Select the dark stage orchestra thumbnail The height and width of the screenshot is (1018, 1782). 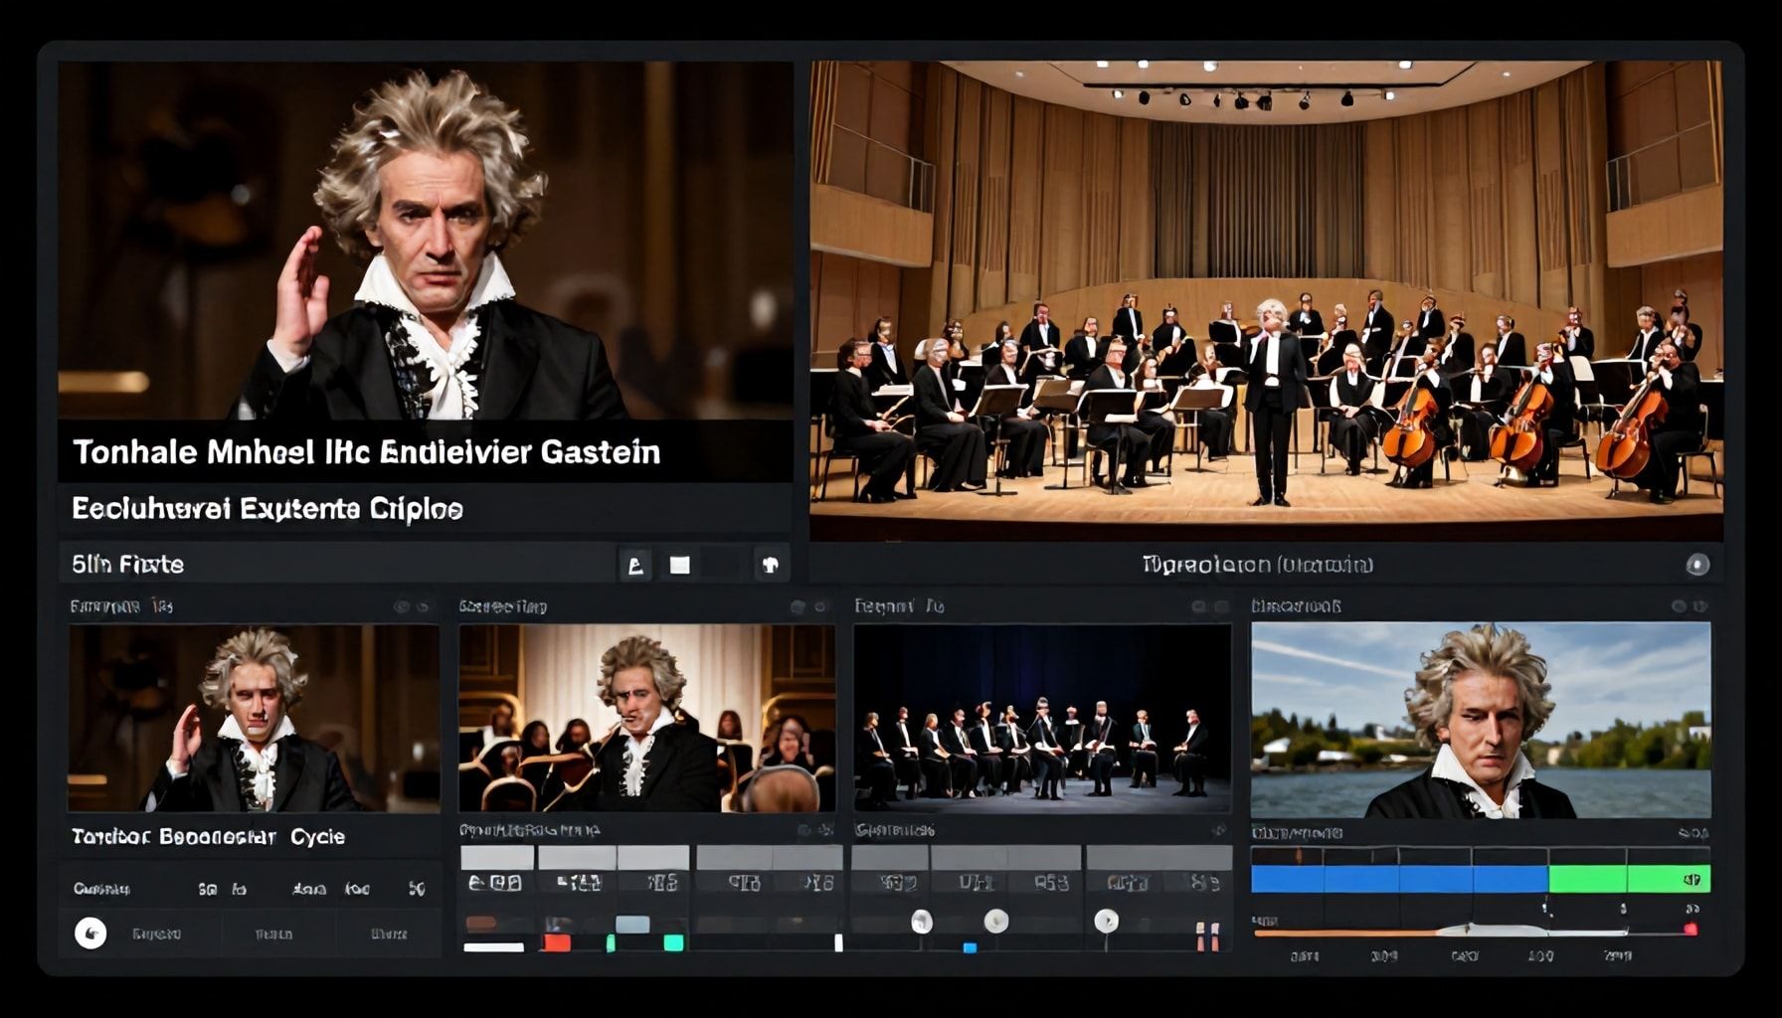click(1042, 720)
